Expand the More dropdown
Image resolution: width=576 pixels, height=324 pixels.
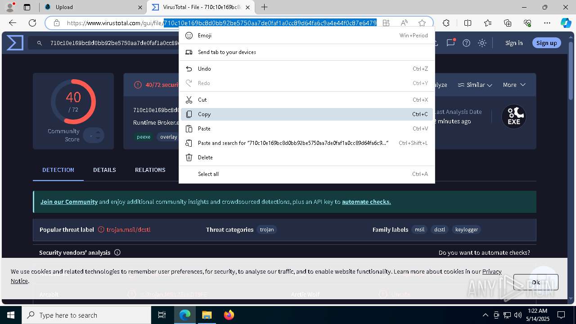[x=514, y=85]
